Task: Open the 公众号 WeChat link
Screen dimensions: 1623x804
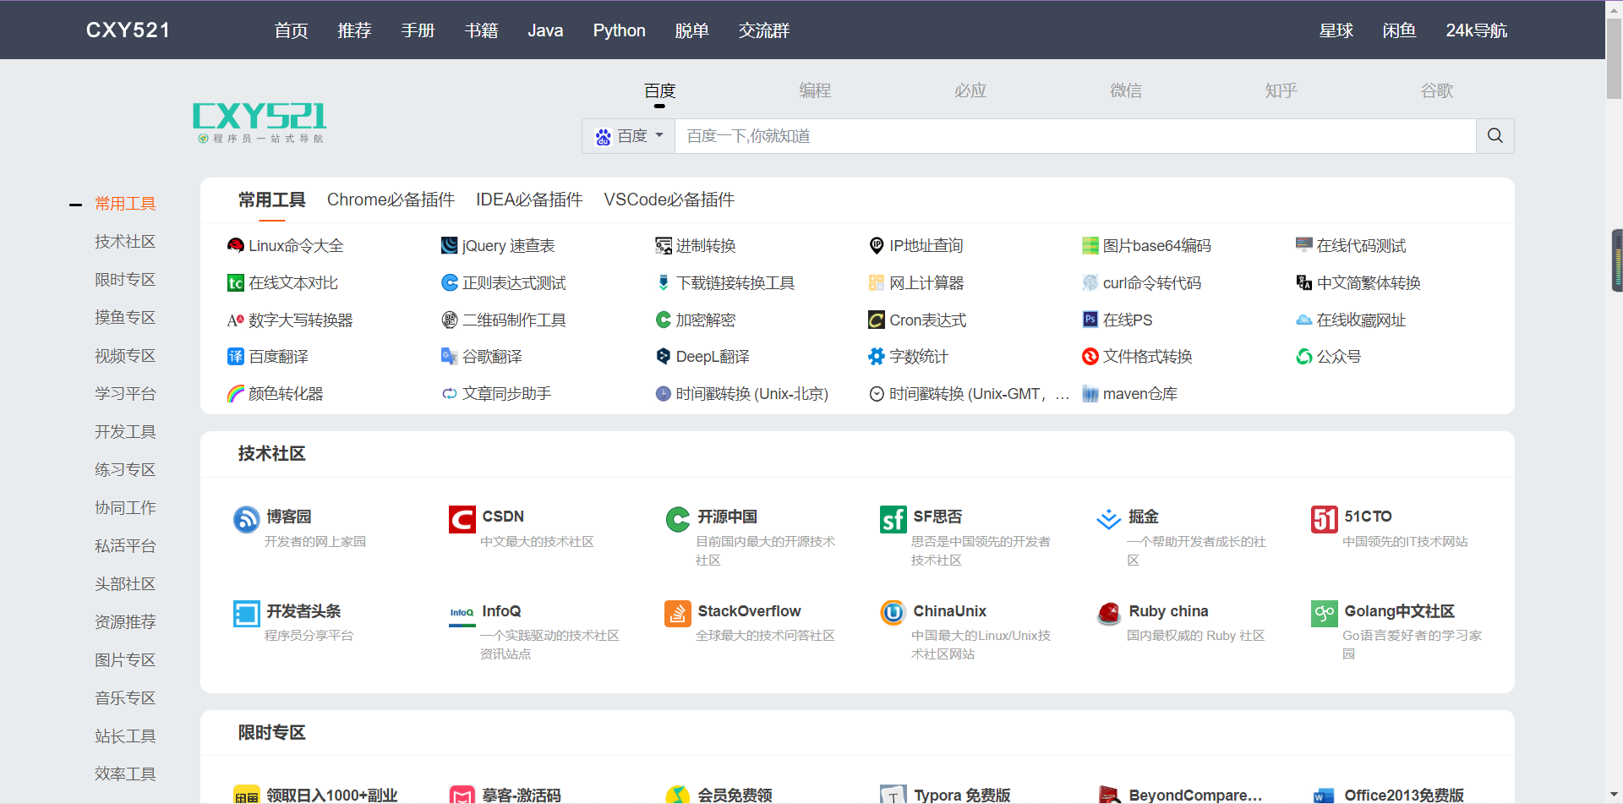Action: click(1338, 357)
